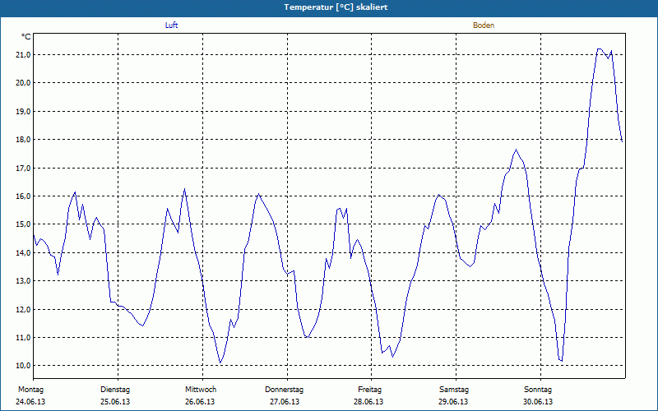This screenshot has width=658, height=411.
Task: Click the 16,0 axis label
Action: (24, 196)
